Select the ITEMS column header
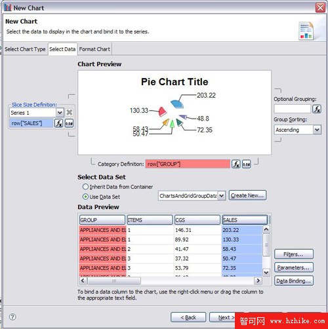 150,220
